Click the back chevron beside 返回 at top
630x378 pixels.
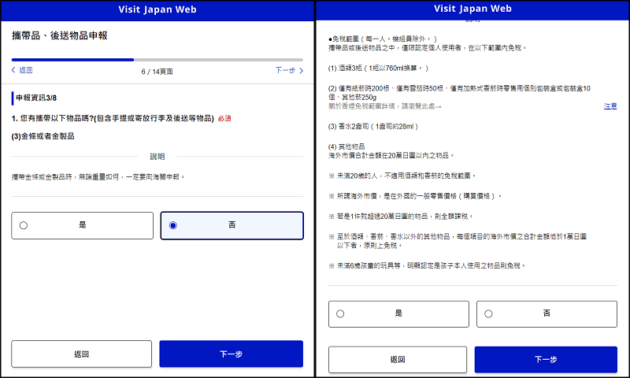tap(13, 70)
